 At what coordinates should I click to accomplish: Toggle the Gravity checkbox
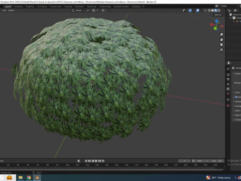tap(236, 97)
